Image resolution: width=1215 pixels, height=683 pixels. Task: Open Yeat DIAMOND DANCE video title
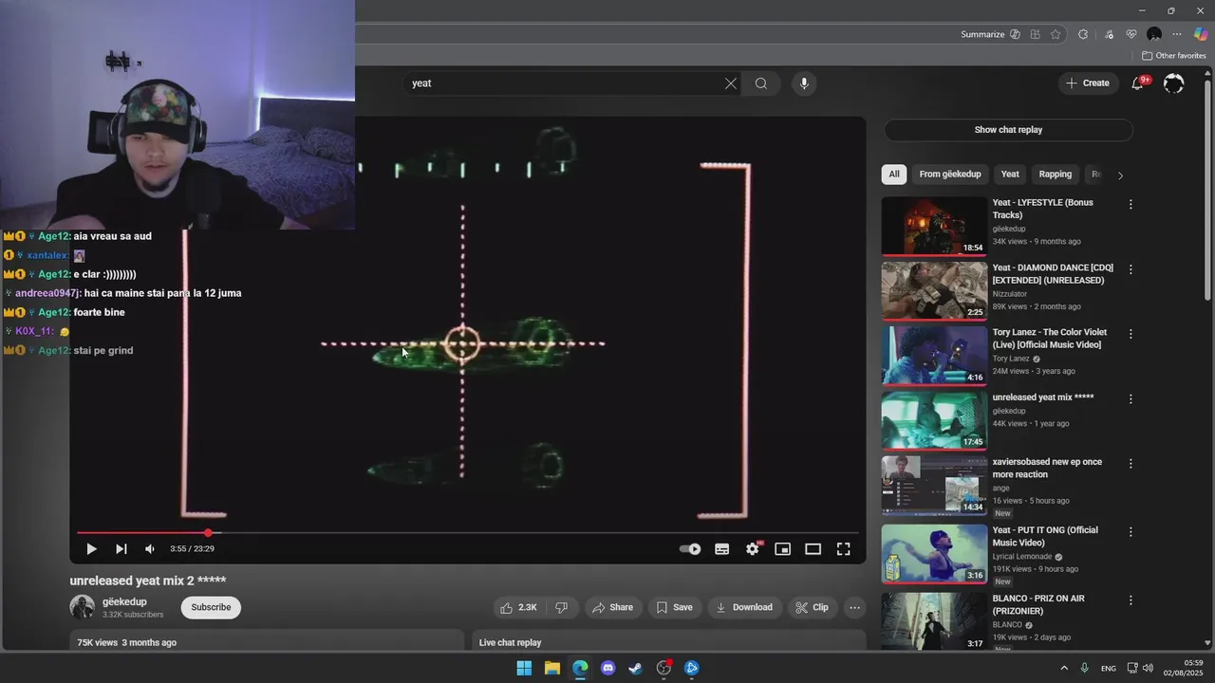click(x=1053, y=274)
